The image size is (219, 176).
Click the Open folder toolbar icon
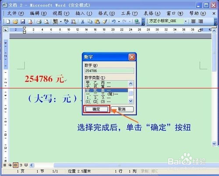[x=15, y=21]
